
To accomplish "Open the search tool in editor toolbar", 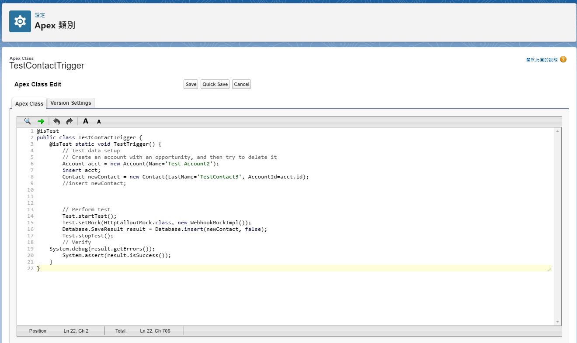I will [28, 121].
